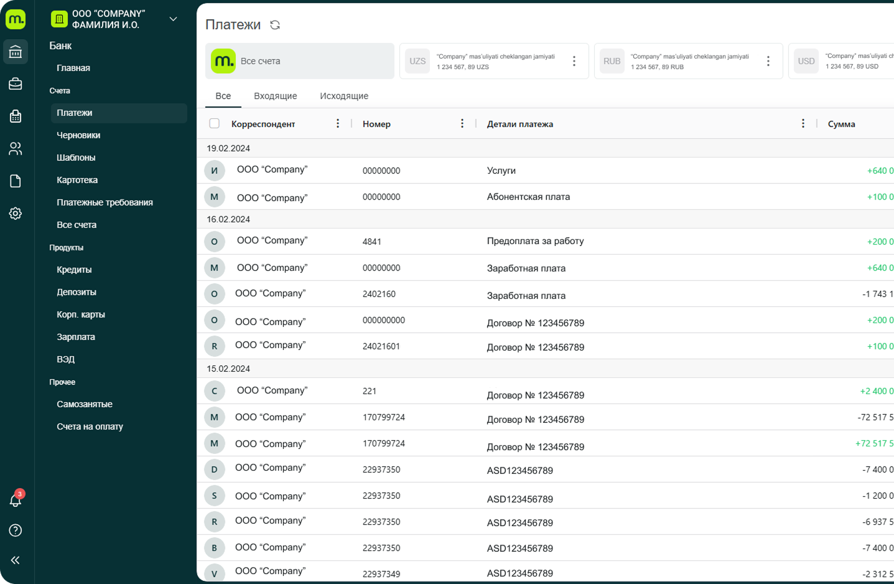Open the Корреспондент column options menu

coord(338,123)
